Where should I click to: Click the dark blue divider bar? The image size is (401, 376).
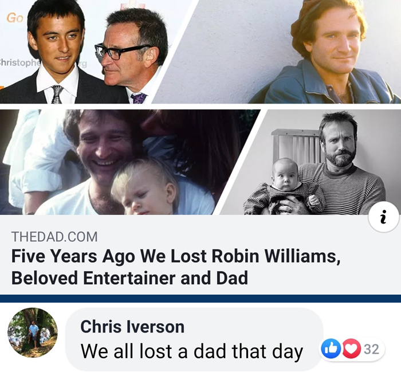pos(200,299)
